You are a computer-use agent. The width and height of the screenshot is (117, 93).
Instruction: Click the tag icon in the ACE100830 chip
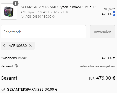pyautogui.click(x=5, y=46)
